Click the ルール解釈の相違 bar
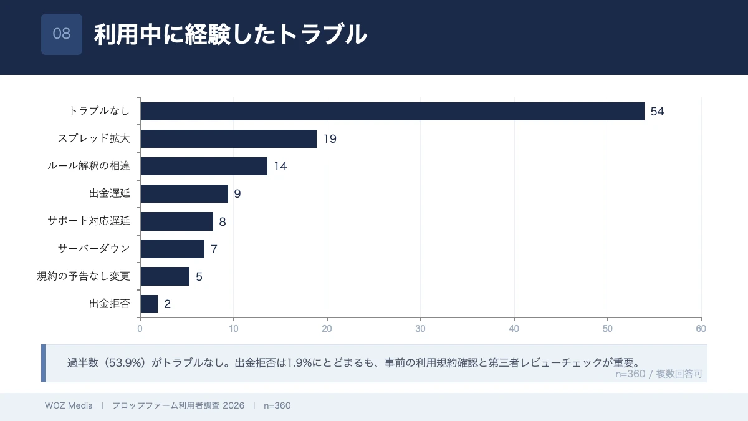This screenshot has width=748, height=421. click(204, 167)
